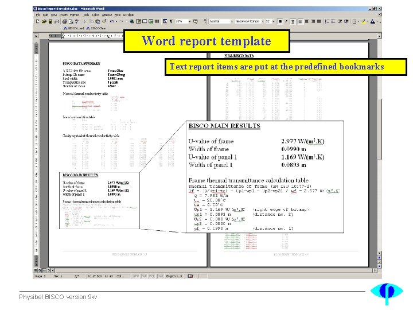Open the View menu

[54, 15]
